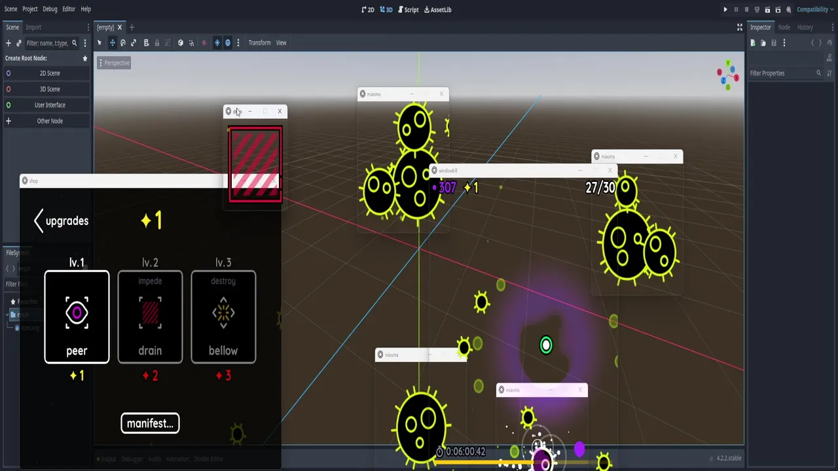Switch to the Node tab
The width and height of the screenshot is (838, 471).
784,27
